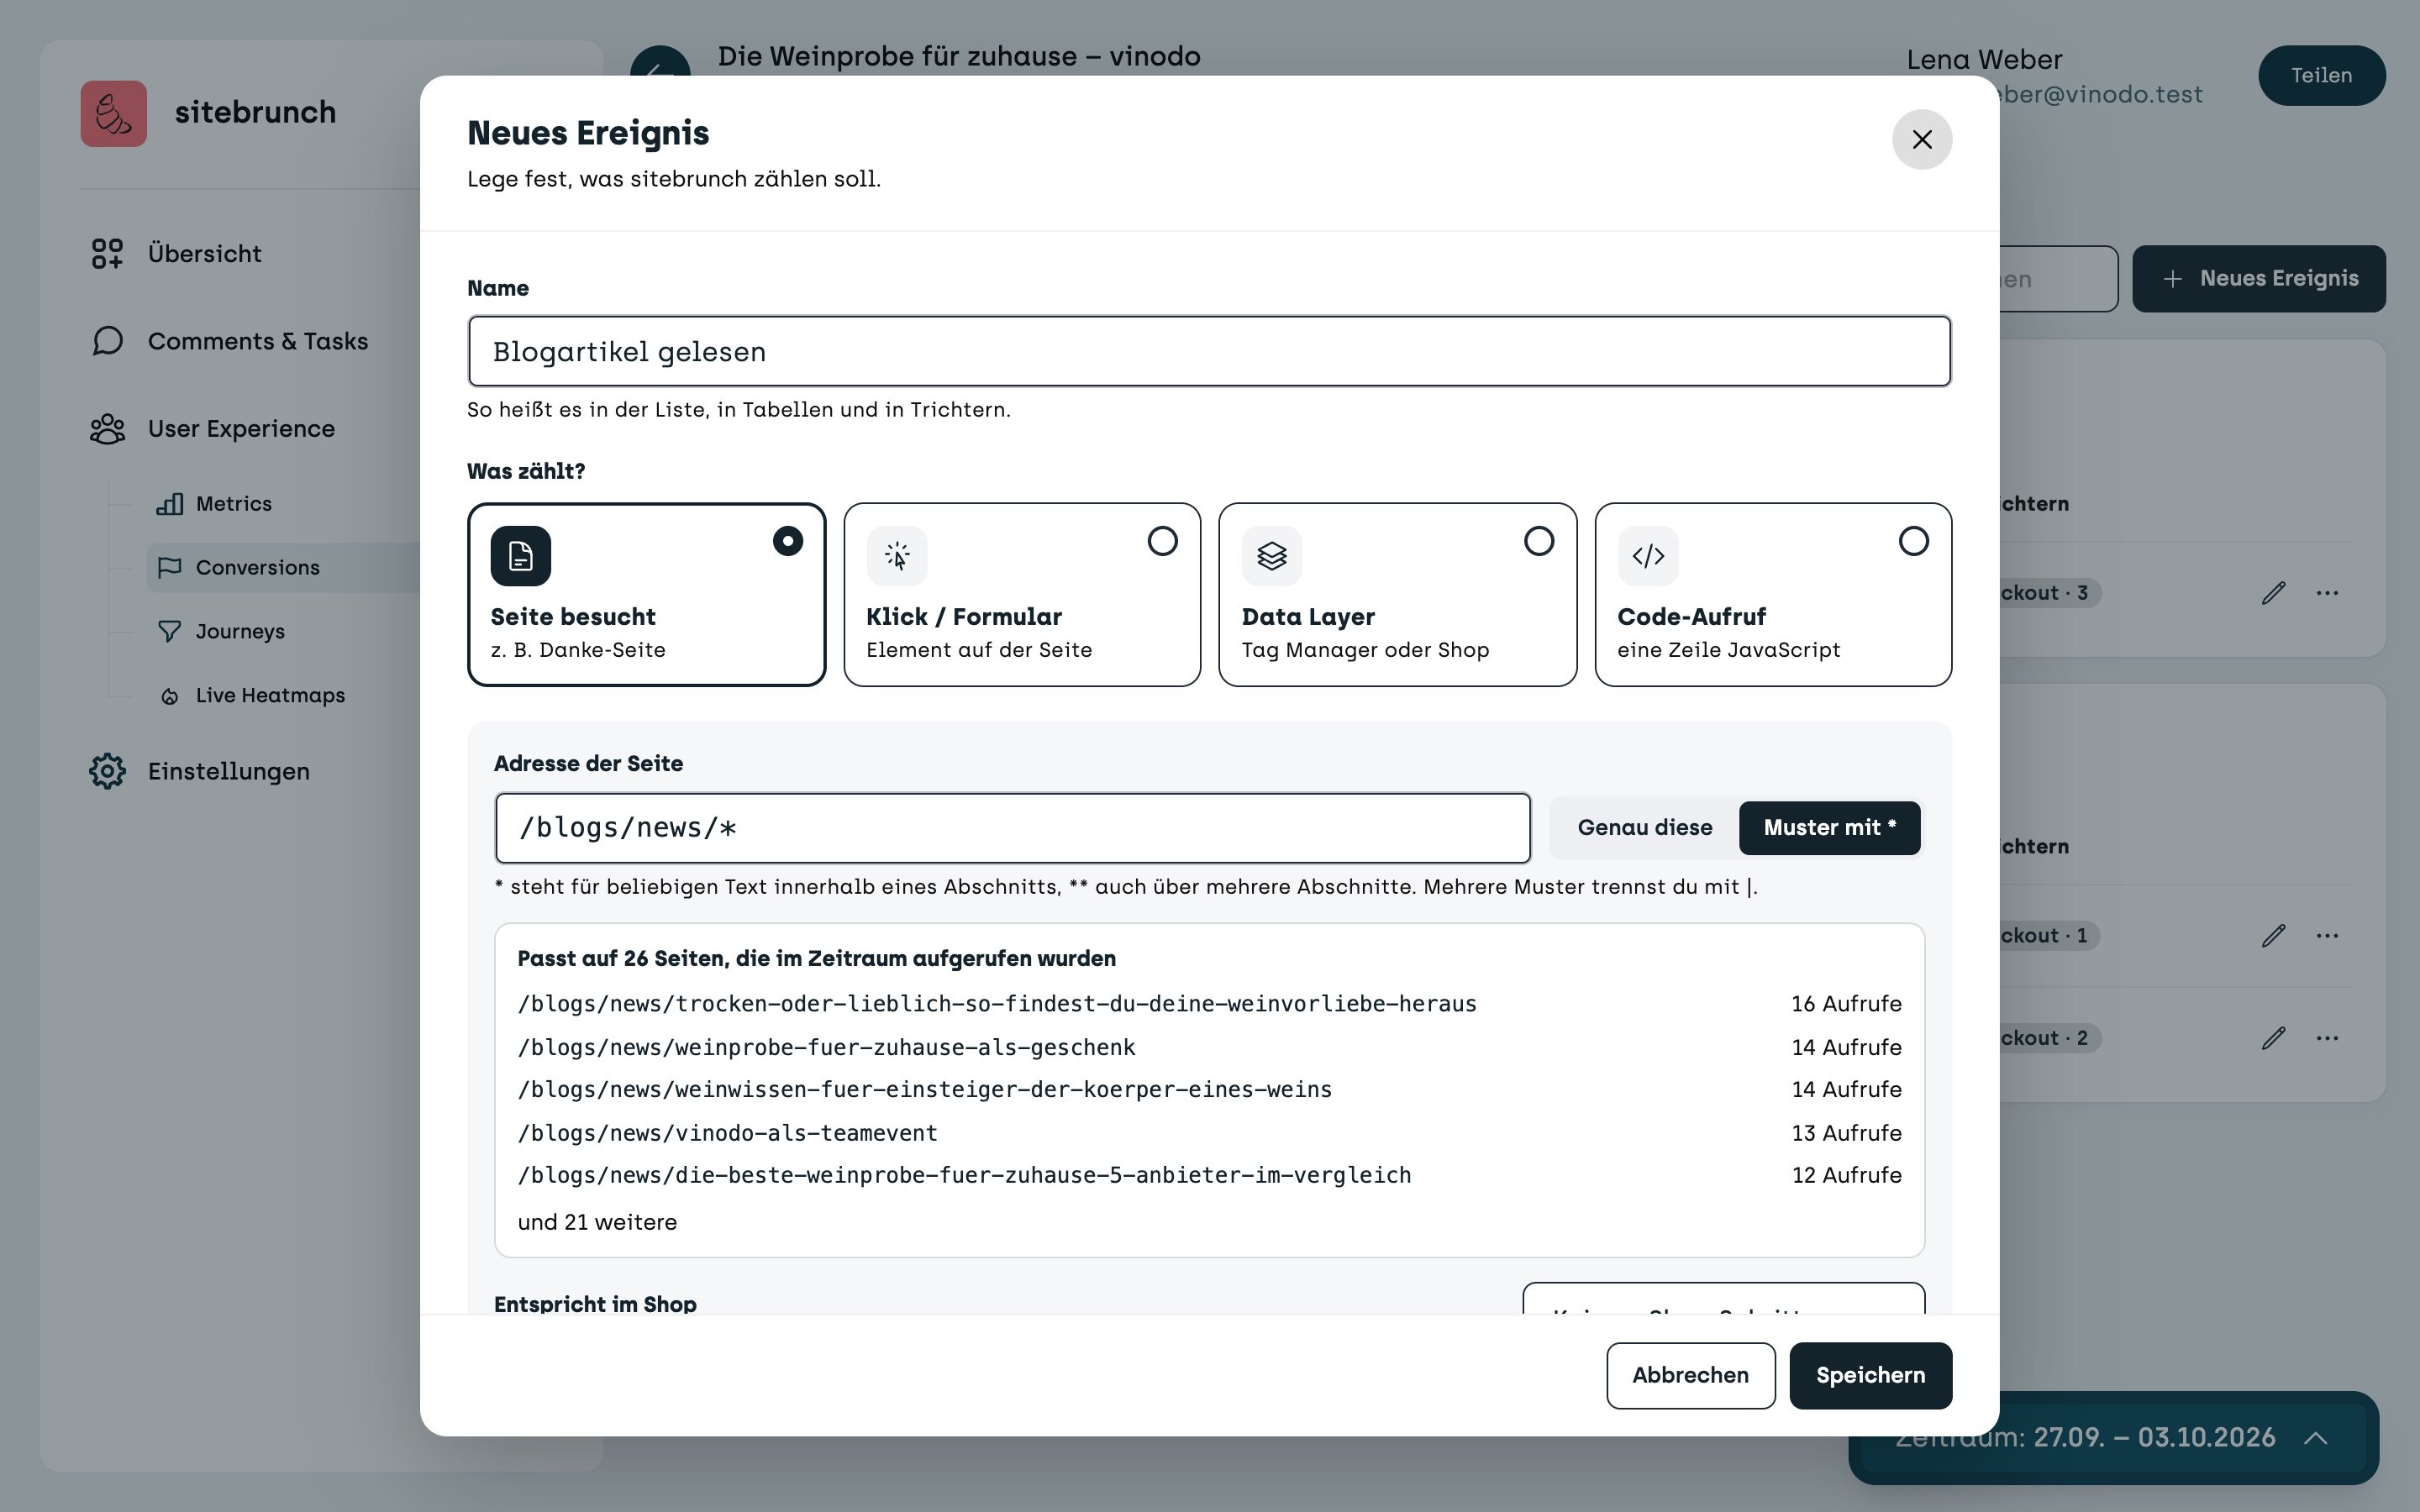Click the Seite besucht document icon

click(520, 556)
